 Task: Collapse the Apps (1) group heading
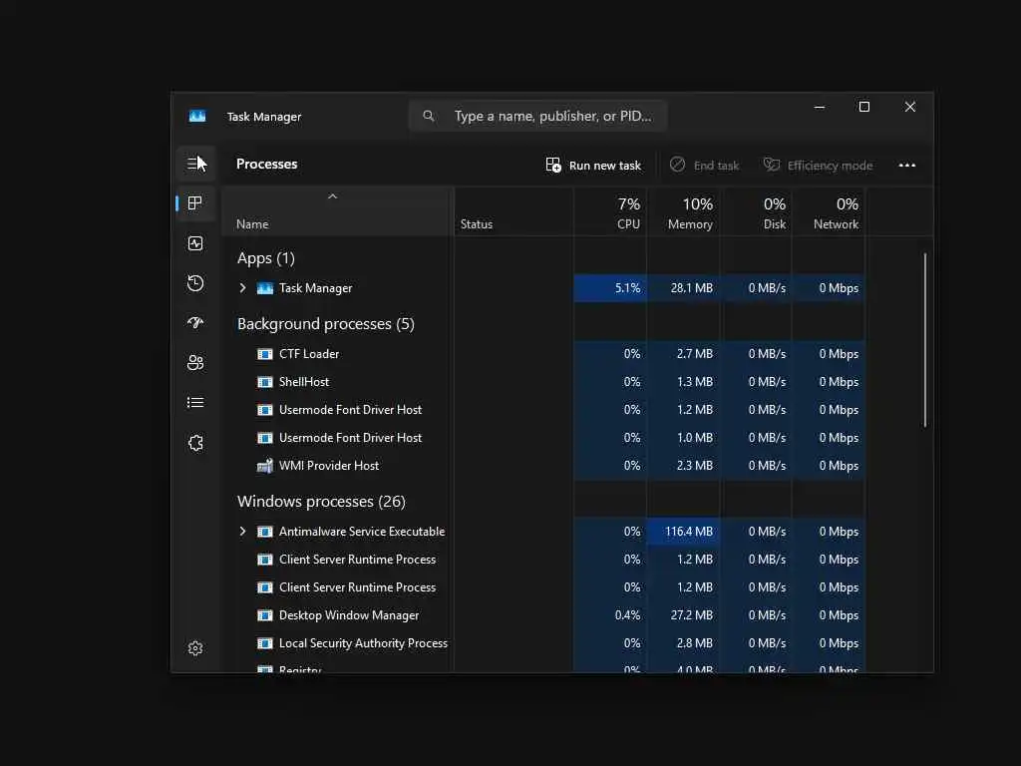pos(265,258)
